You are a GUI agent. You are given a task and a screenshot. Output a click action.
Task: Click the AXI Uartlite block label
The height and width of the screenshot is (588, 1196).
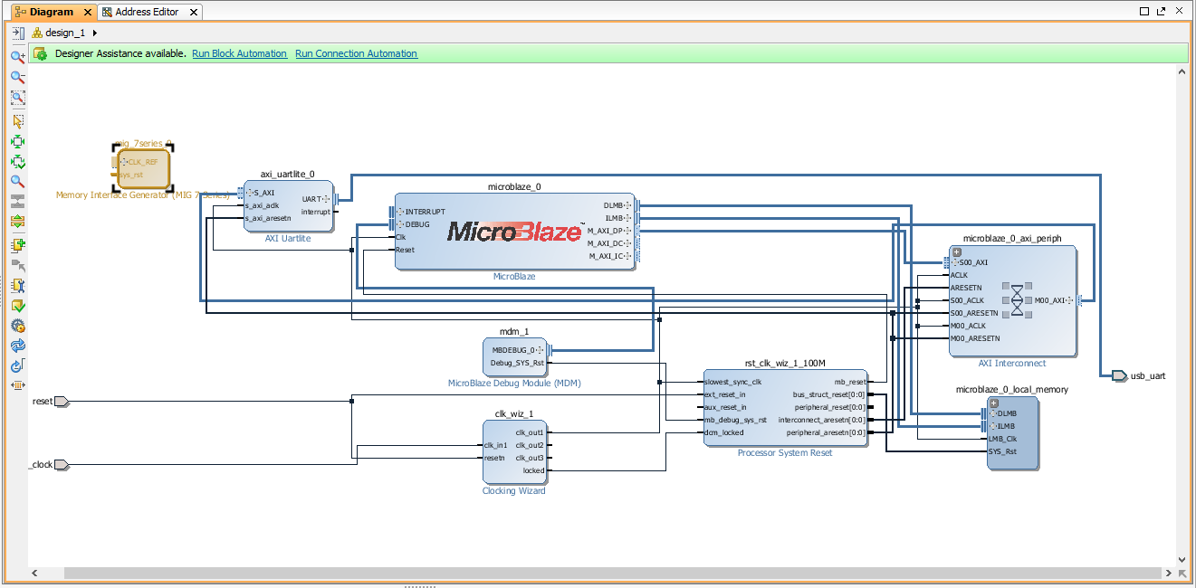click(x=288, y=239)
